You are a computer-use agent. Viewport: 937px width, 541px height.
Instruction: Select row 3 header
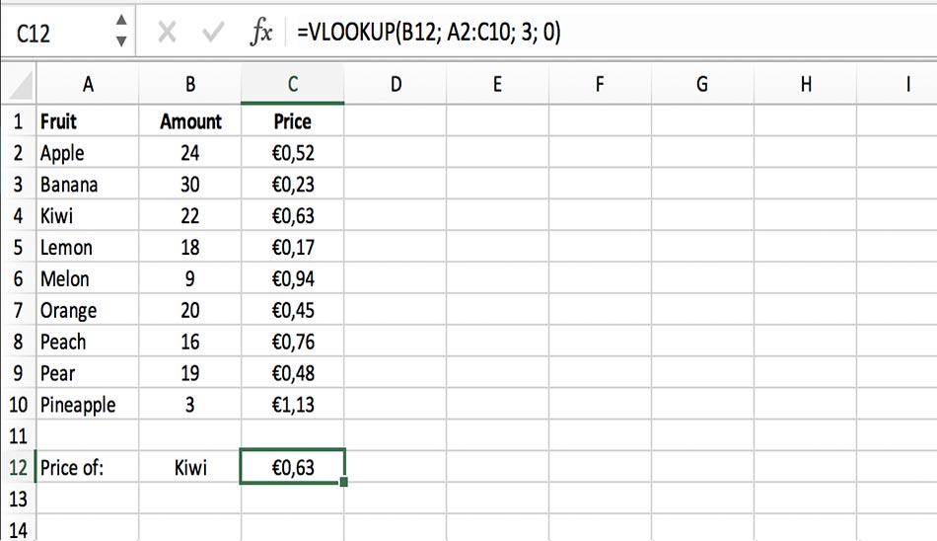[x=19, y=185]
